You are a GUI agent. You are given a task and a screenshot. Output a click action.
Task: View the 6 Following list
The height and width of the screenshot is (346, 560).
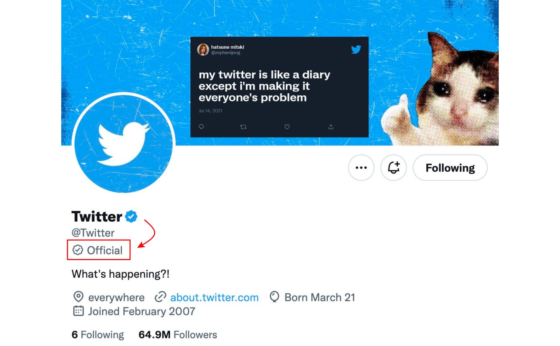(98, 334)
